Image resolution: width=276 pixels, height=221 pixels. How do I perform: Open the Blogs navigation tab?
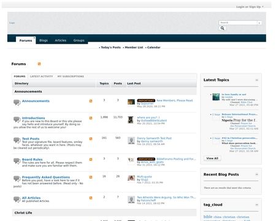click(44, 41)
